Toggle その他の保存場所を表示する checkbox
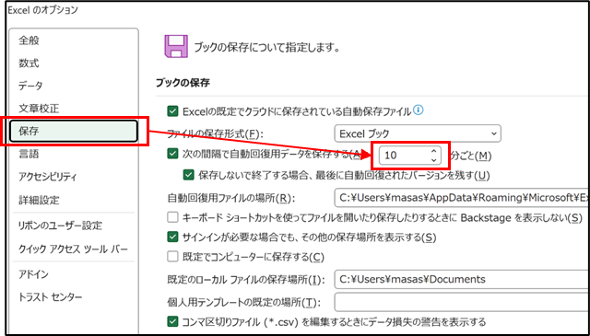The height and width of the screenshot is (336, 590). [172, 237]
